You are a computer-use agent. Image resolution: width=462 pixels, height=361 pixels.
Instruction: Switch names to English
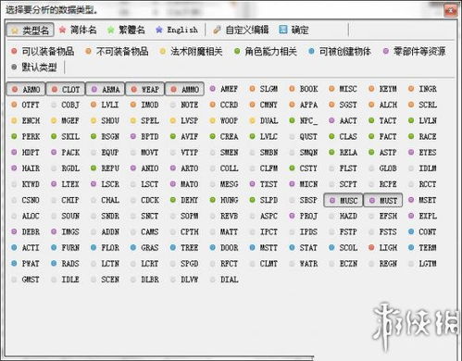pos(177,30)
